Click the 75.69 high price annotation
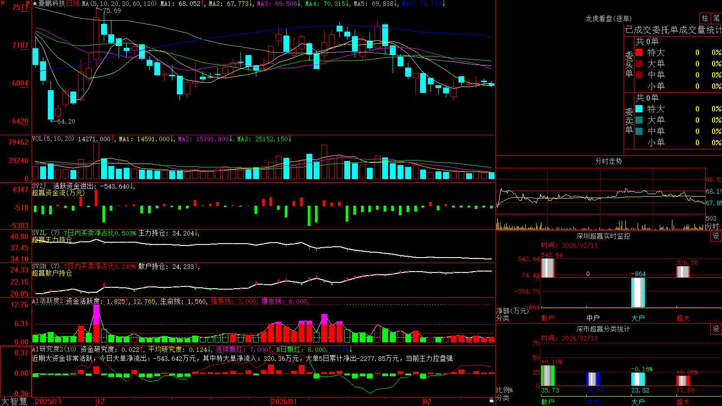This screenshot has height=406, width=722. click(111, 10)
